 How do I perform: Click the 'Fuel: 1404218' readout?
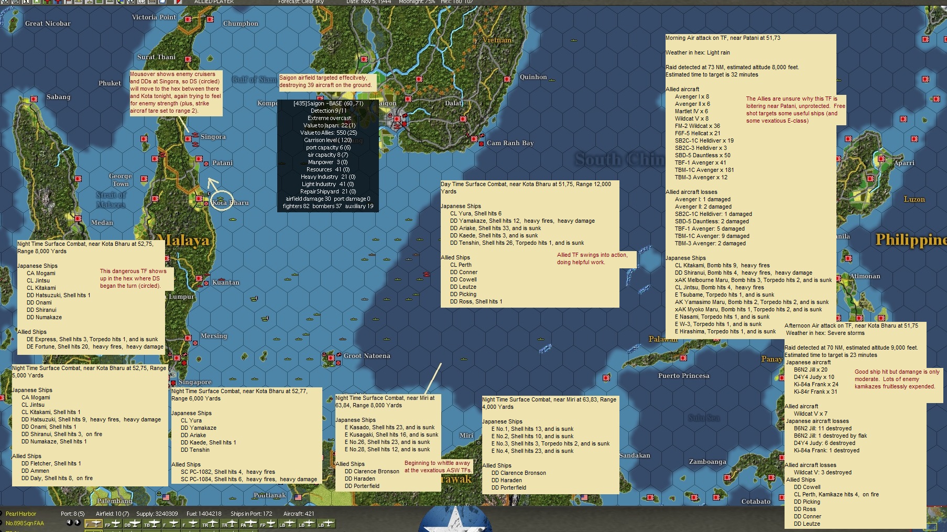click(204, 514)
